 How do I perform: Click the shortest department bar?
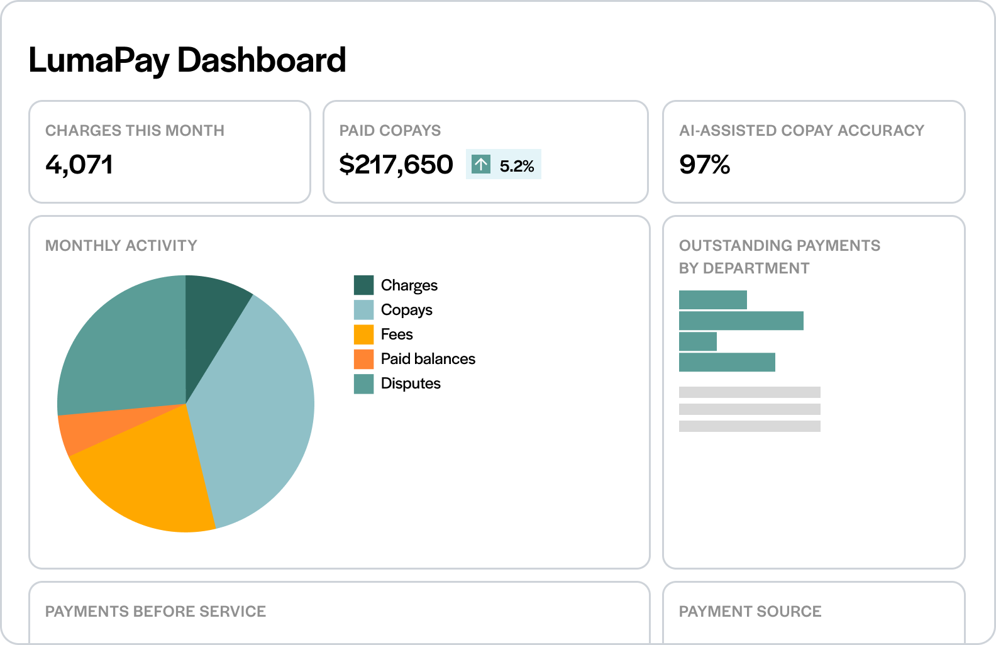[x=698, y=341]
